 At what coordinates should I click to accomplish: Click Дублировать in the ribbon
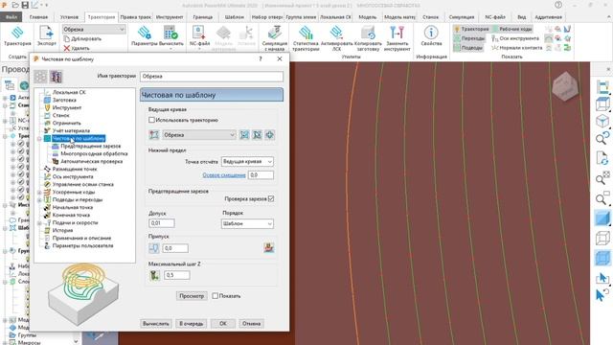(x=82, y=38)
